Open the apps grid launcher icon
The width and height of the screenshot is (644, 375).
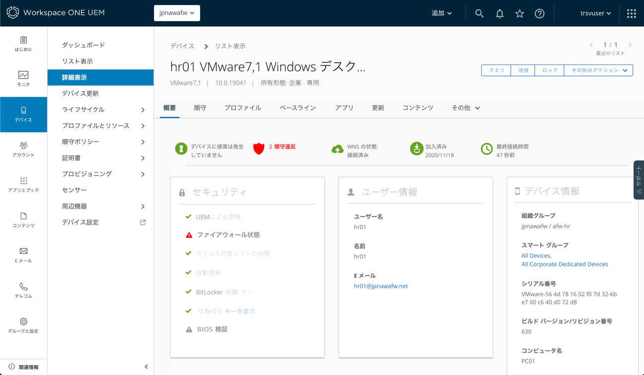pos(632,13)
